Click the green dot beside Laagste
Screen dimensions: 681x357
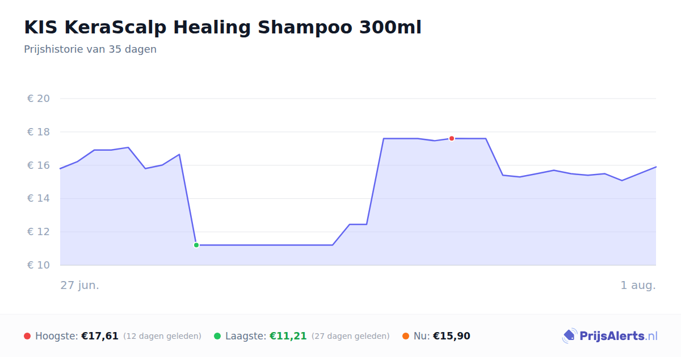(x=217, y=336)
